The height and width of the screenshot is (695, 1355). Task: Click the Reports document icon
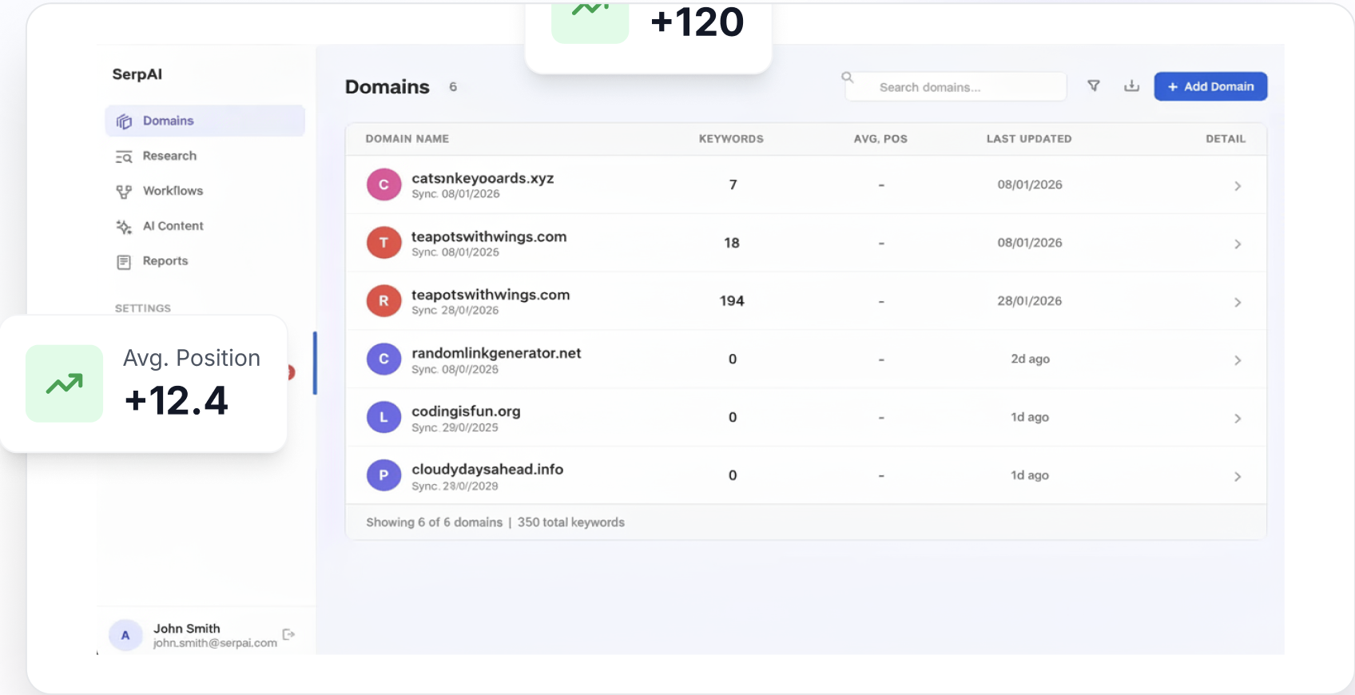coord(124,262)
